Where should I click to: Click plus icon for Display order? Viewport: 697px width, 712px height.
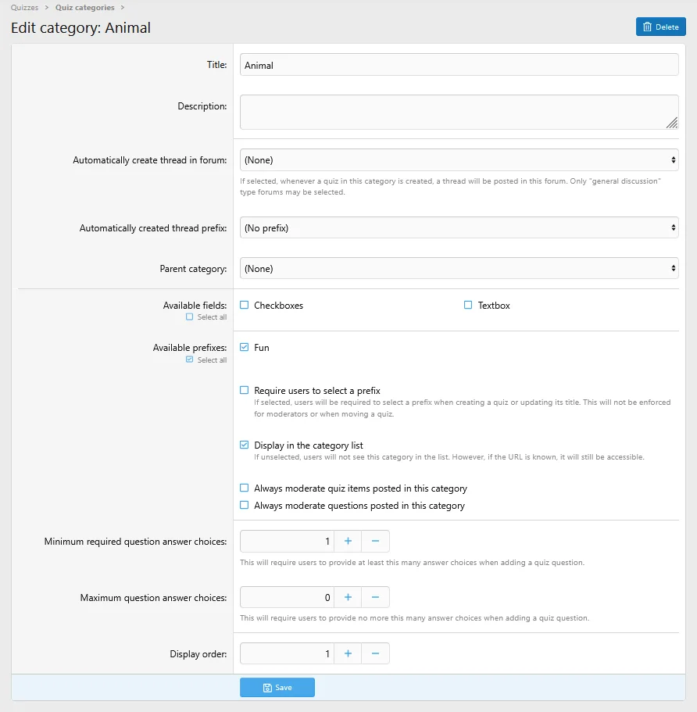pyautogui.click(x=348, y=653)
